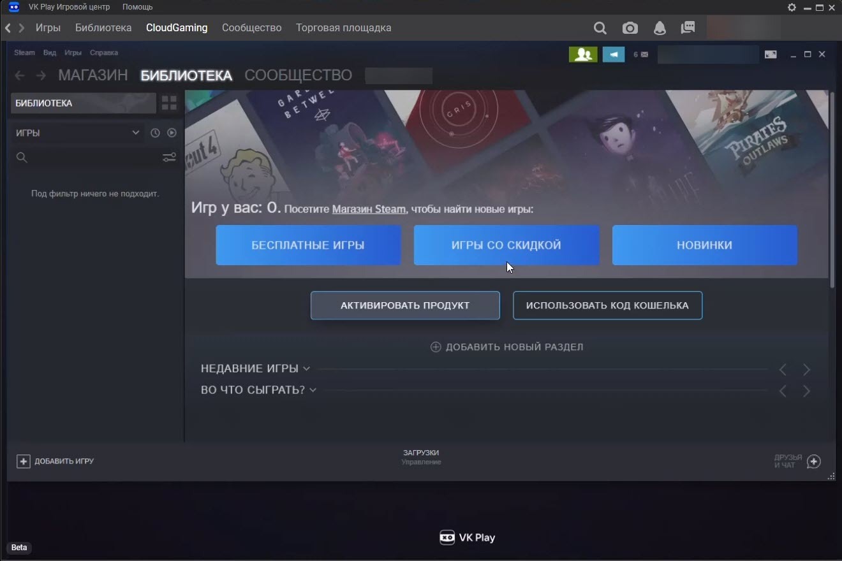Open Помощь menu in VK Play
This screenshot has height=561, width=842.
pos(137,7)
